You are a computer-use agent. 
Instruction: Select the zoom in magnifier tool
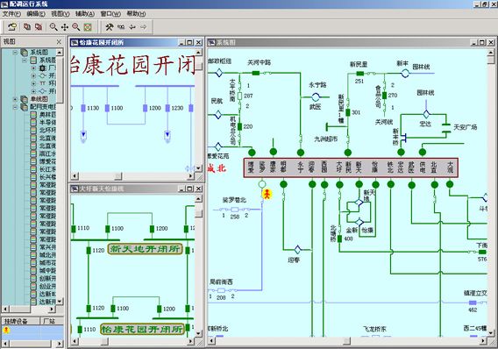76,27
